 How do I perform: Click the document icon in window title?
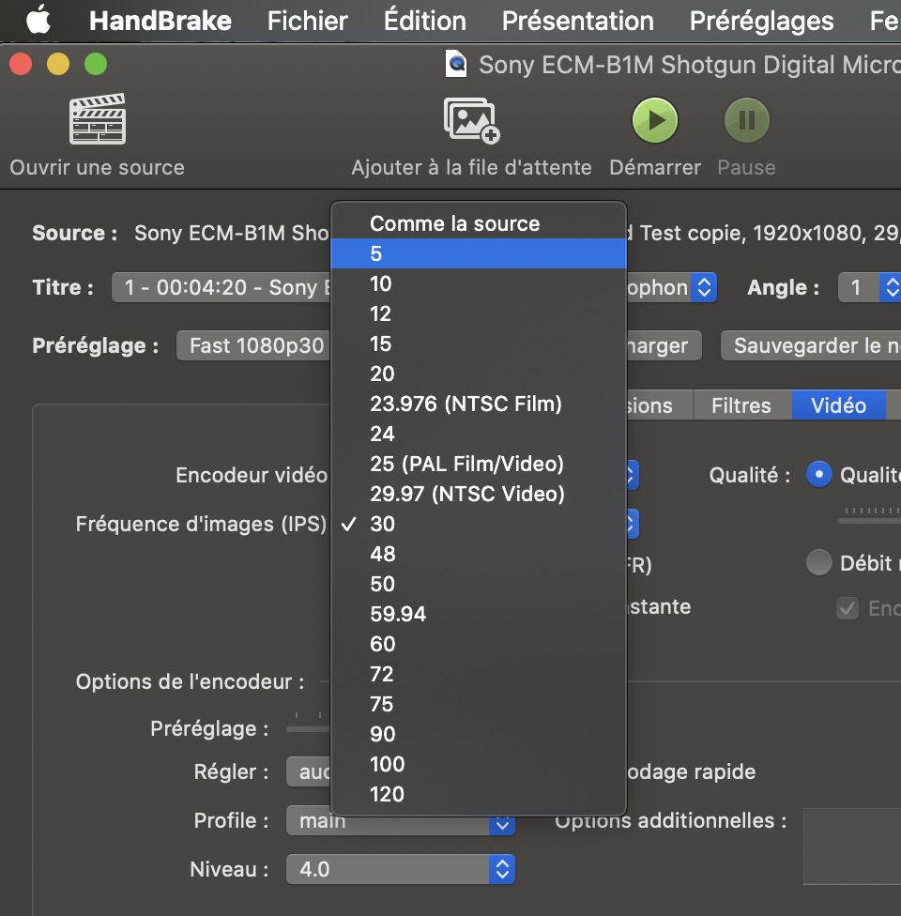pyautogui.click(x=457, y=64)
